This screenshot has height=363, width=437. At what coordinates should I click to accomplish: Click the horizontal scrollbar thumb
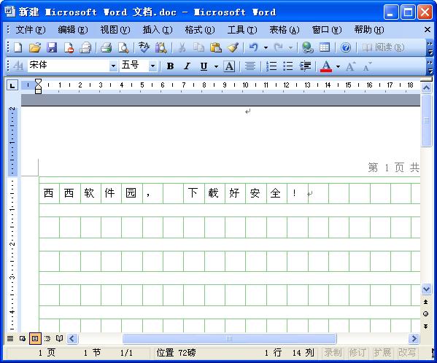229,338
